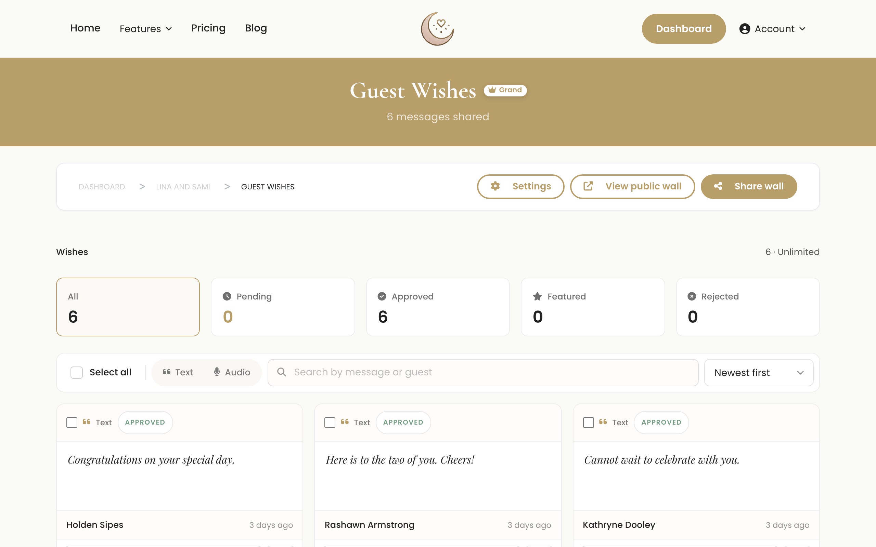Open the Pricing page
876x547 pixels.
point(208,28)
